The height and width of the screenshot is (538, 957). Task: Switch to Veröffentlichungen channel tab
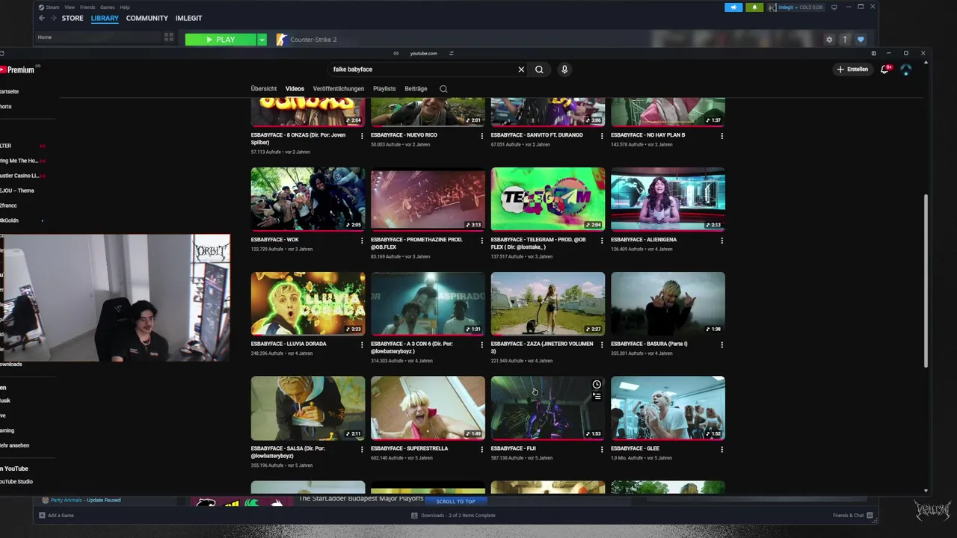[339, 89]
